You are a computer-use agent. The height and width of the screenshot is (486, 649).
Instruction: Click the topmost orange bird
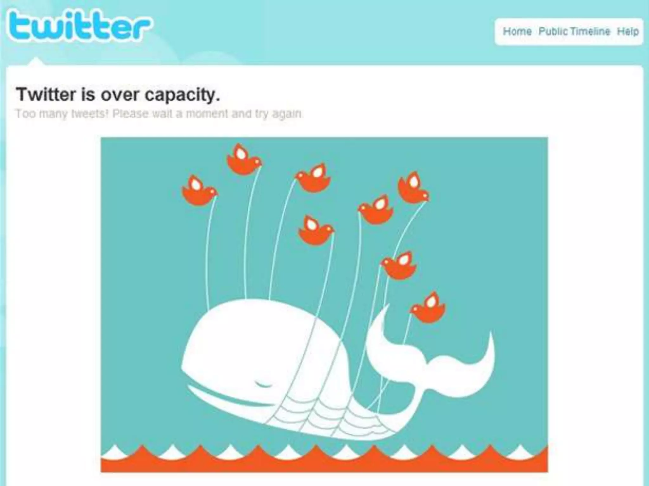[244, 159]
